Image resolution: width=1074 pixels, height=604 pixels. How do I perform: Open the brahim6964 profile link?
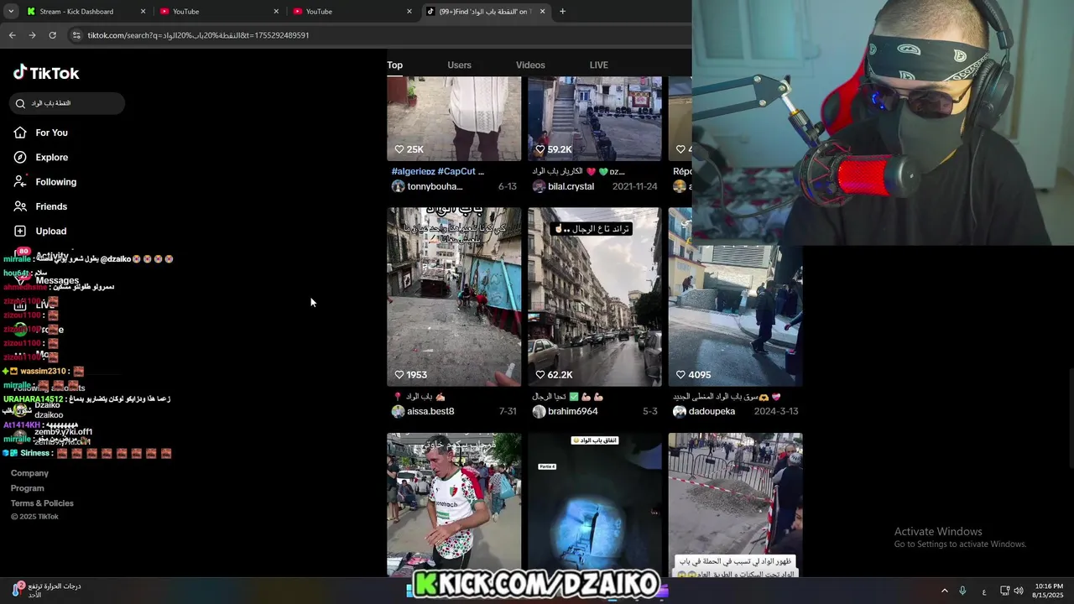[572, 411]
